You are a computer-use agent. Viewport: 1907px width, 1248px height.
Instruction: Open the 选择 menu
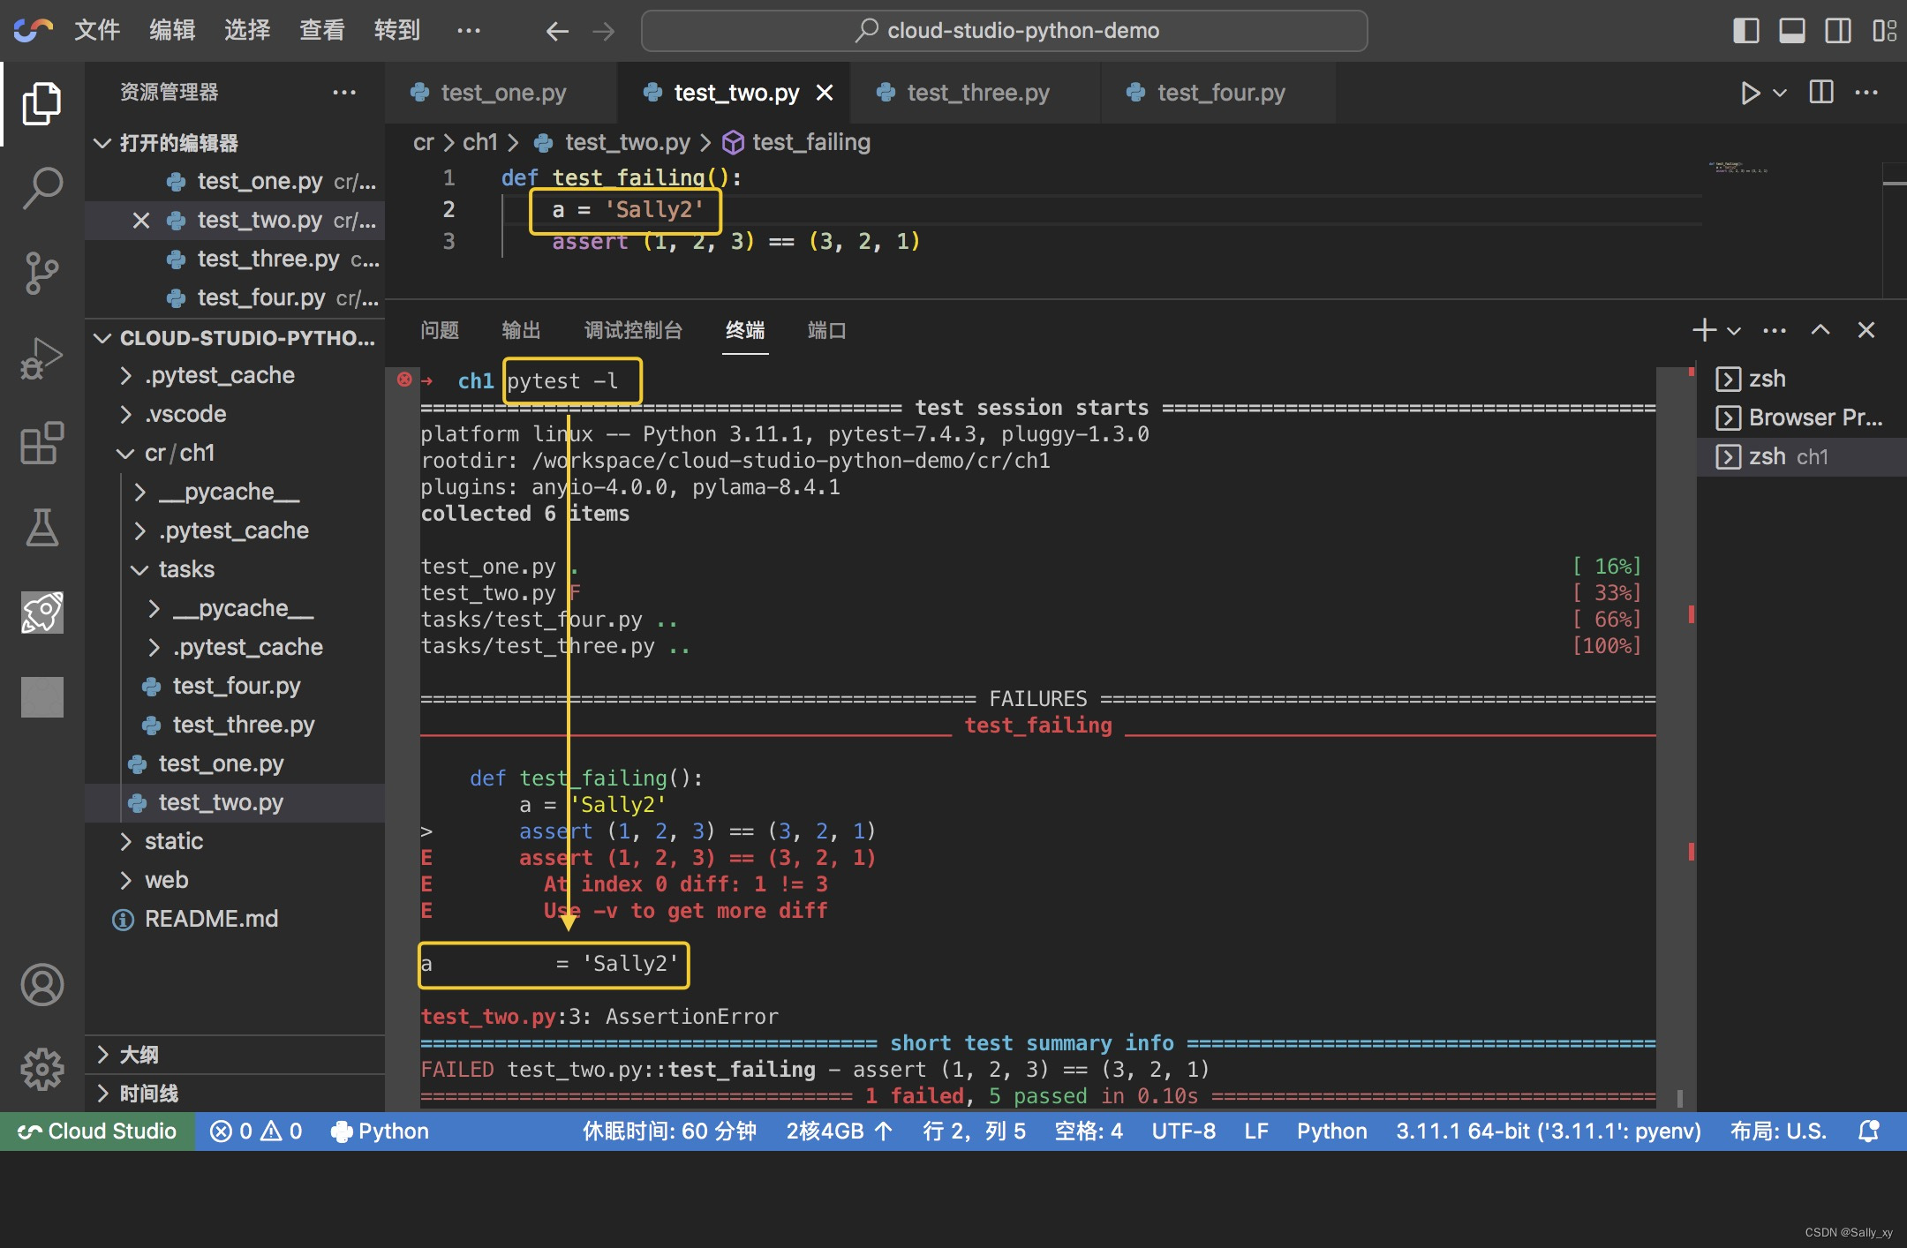click(247, 31)
